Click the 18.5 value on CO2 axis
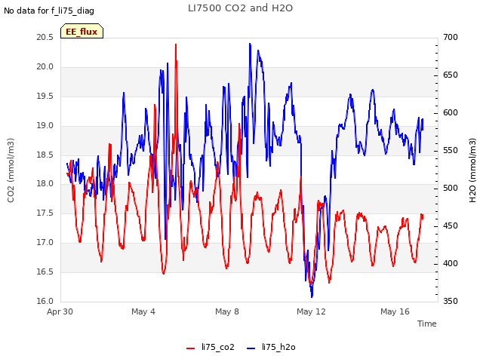The height and width of the screenshot is (362, 483). point(45,155)
